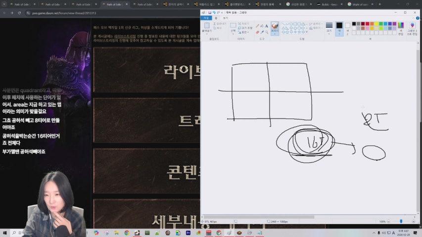The height and width of the screenshot is (237, 422).
Task: Select Color 1 black swatch button
Action: coord(339,26)
